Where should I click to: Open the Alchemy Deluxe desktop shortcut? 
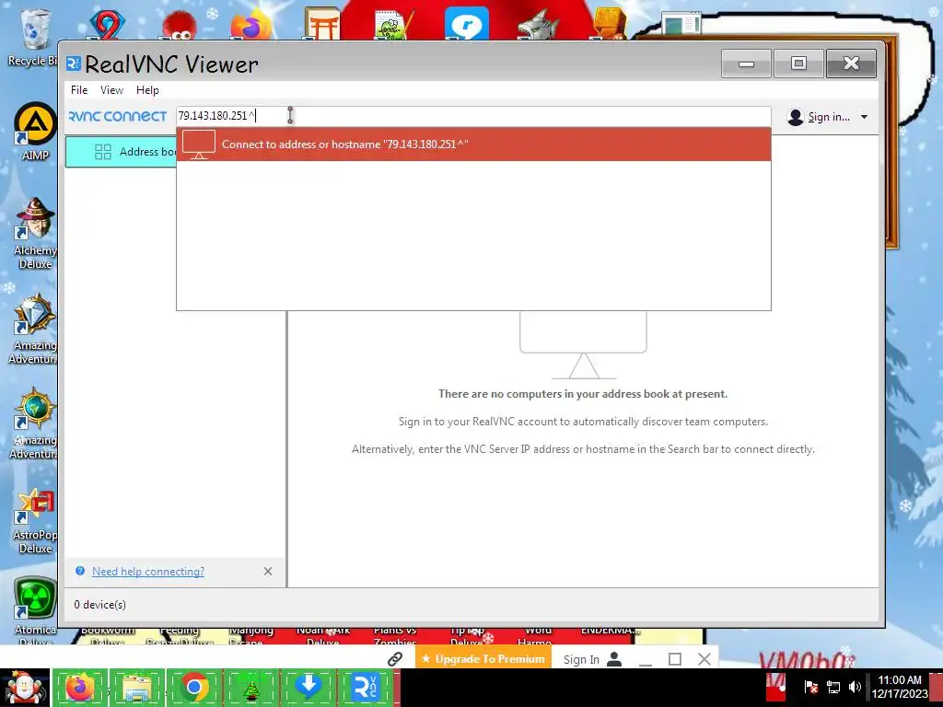35,233
